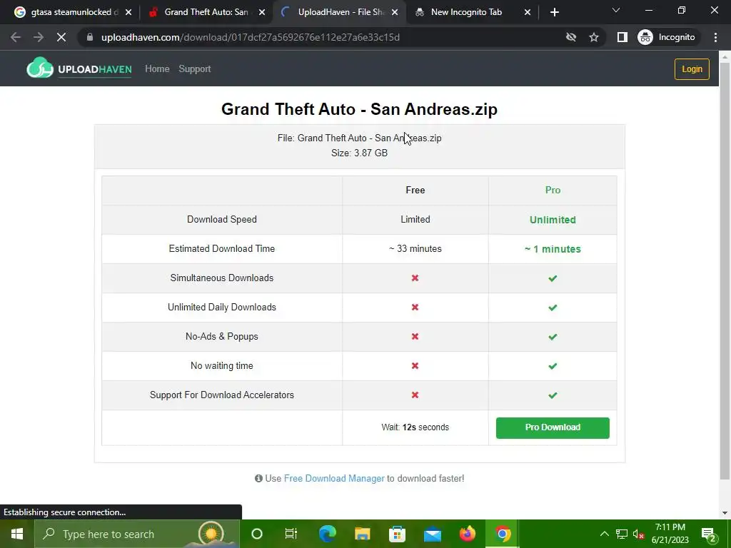Click the Login button

pyautogui.click(x=692, y=69)
